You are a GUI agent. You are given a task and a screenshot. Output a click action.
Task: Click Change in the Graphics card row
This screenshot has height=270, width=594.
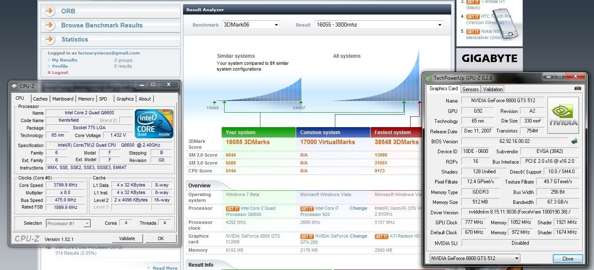358,236
